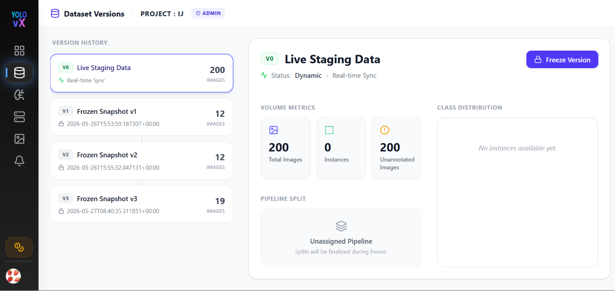Click the 200 images count in version list
The width and height of the screenshot is (615, 291).
(217, 70)
